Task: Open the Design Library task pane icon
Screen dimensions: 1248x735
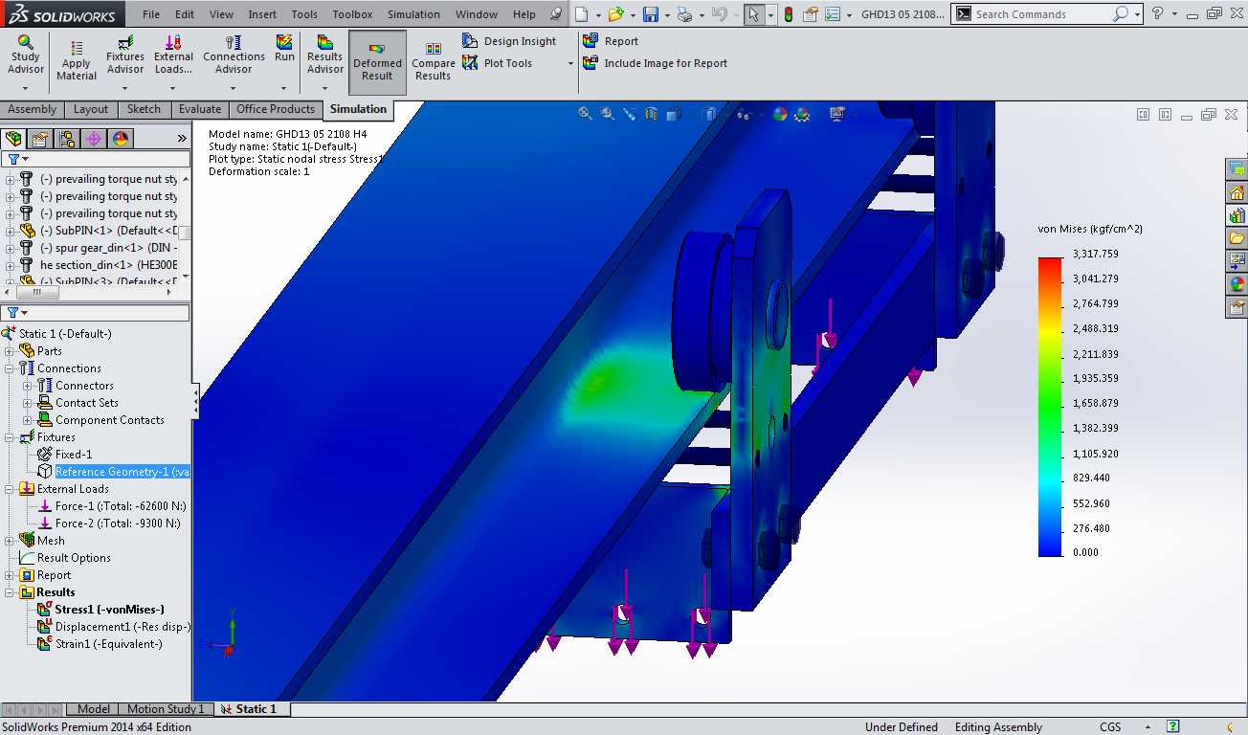Action: pyautogui.click(x=1237, y=215)
